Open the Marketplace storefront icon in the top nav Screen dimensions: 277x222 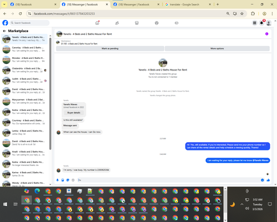pyautogui.click(x=137, y=23)
